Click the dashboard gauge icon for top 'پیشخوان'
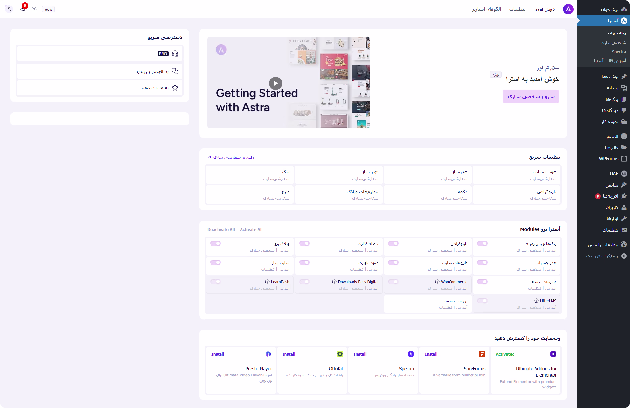The height and width of the screenshot is (408, 630). click(x=624, y=10)
